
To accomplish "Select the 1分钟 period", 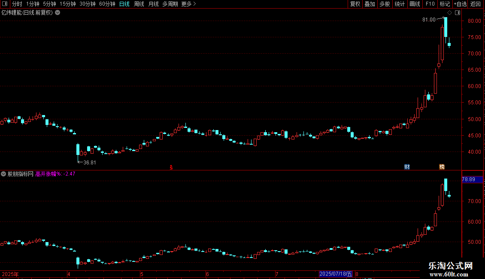I will pos(33,4).
